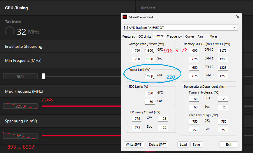Click the DPM 3 VDDCI field 675
This screenshot has width=253, height=153.
coord(194,76)
